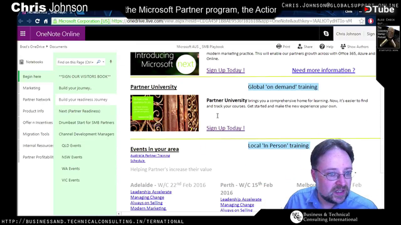Click horizontal scrollbar left arrow
Image resolution: width=401 pixels, height=225 pixels.
coord(118,214)
